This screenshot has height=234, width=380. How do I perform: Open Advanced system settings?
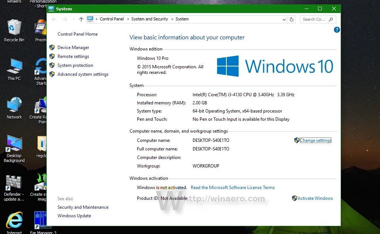point(83,74)
